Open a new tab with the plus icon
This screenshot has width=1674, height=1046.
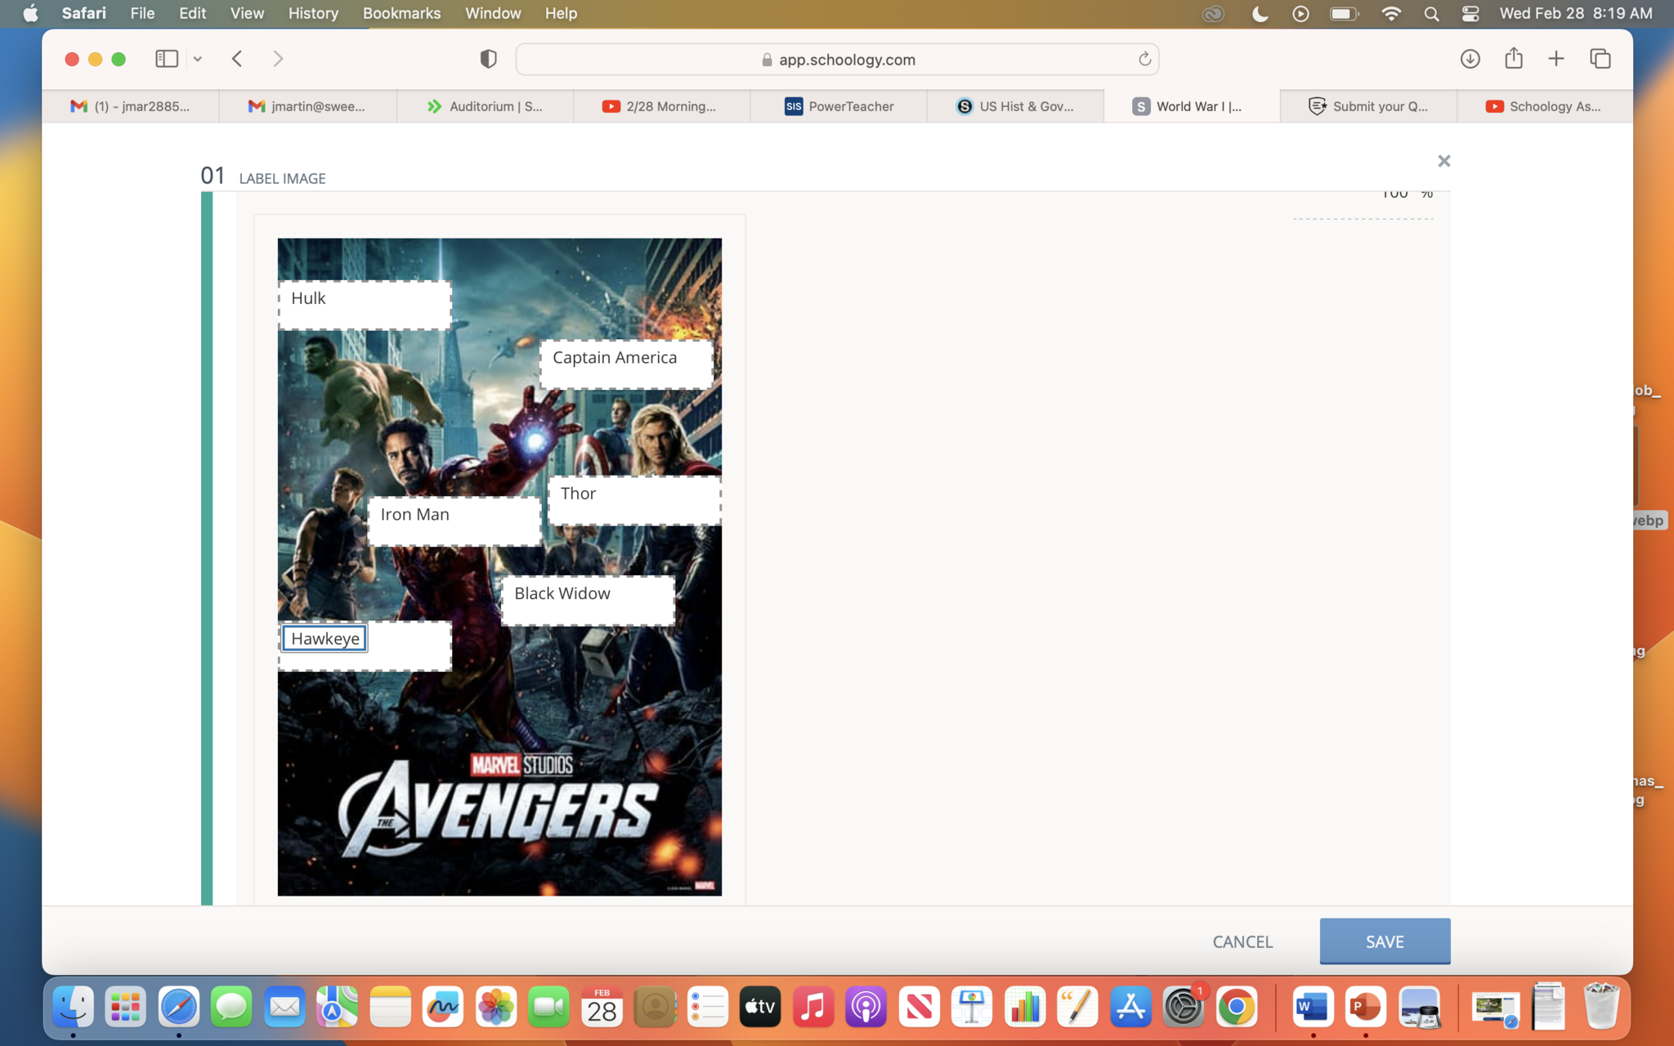coord(1556,59)
